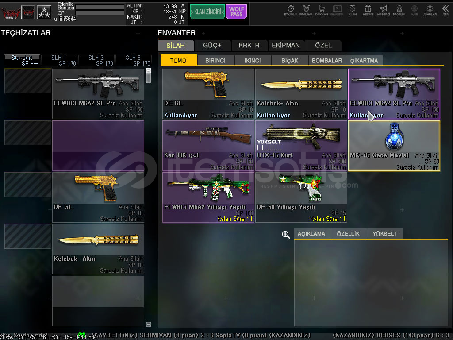Select the BOMBALAR filter tab
The width and height of the screenshot is (453, 340).
[327, 60]
